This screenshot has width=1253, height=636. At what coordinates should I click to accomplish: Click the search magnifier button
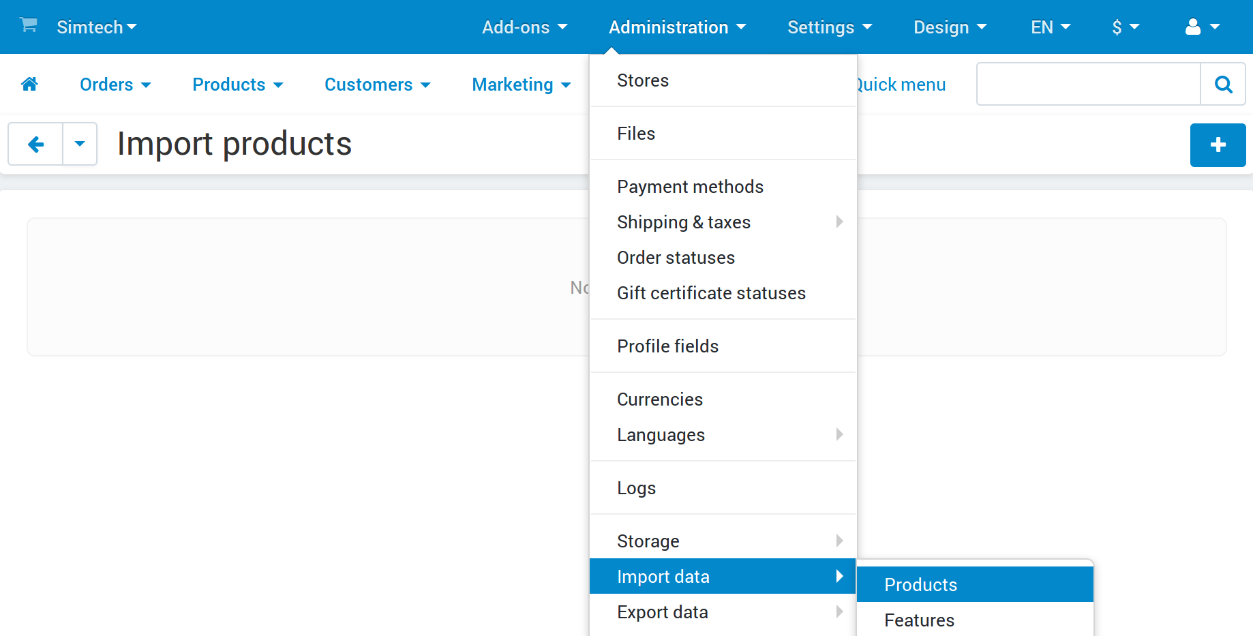pos(1223,84)
